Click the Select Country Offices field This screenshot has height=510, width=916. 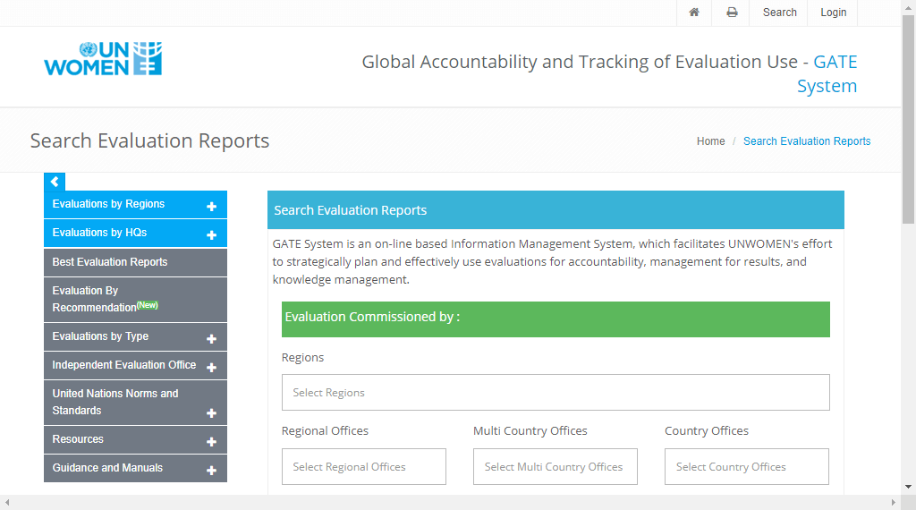click(747, 467)
